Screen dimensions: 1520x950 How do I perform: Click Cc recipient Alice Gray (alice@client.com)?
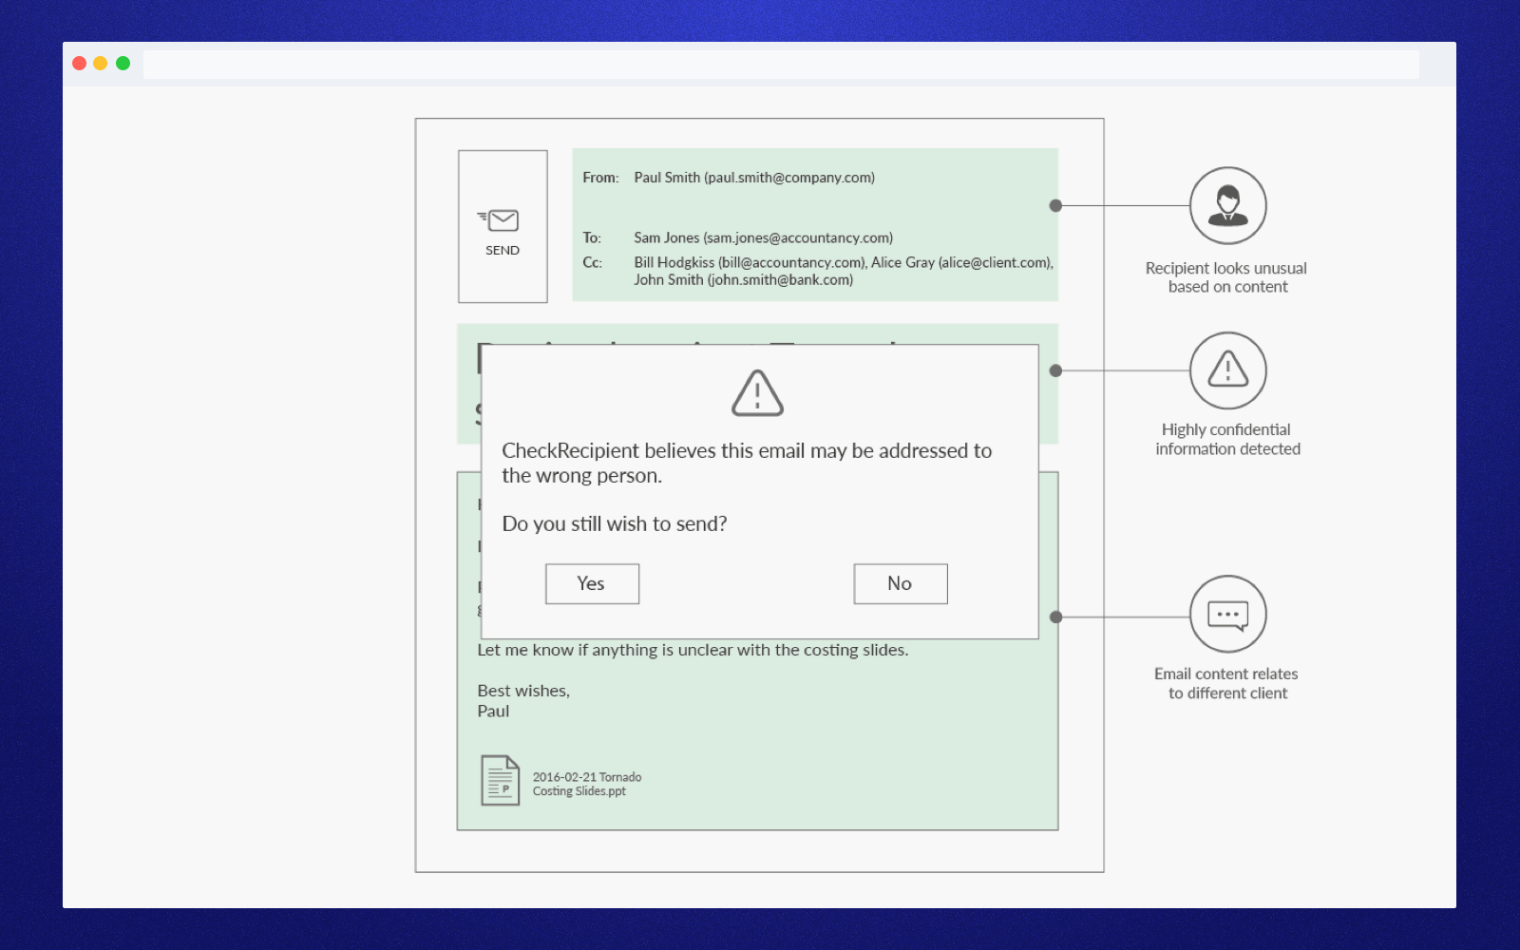coord(961,262)
